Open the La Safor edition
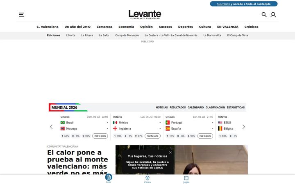Viewport: 295px width, 184px height. [x=104, y=35]
